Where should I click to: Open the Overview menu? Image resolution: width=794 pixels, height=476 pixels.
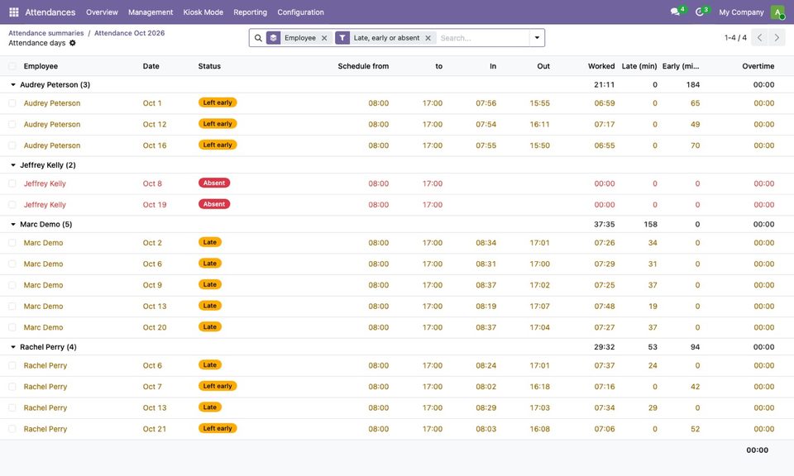(102, 12)
